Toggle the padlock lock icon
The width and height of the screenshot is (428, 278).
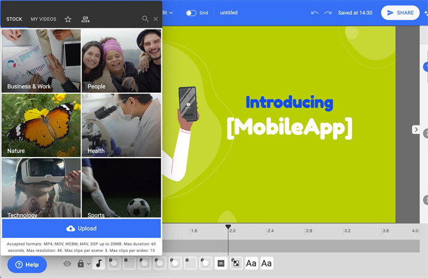coord(80,264)
